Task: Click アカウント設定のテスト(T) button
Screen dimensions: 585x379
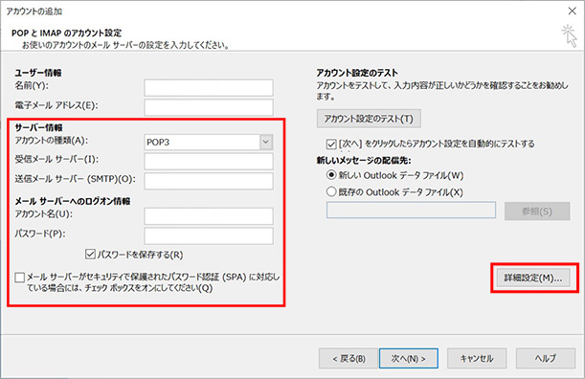Action: pyautogui.click(x=369, y=119)
